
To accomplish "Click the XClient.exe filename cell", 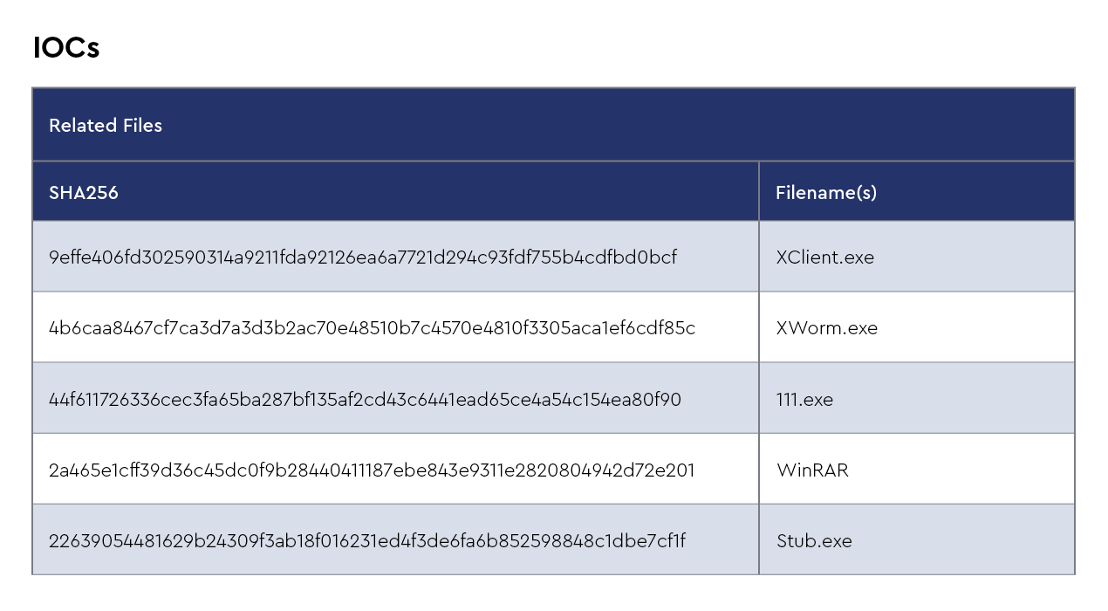I will click(x=824, y=257).
